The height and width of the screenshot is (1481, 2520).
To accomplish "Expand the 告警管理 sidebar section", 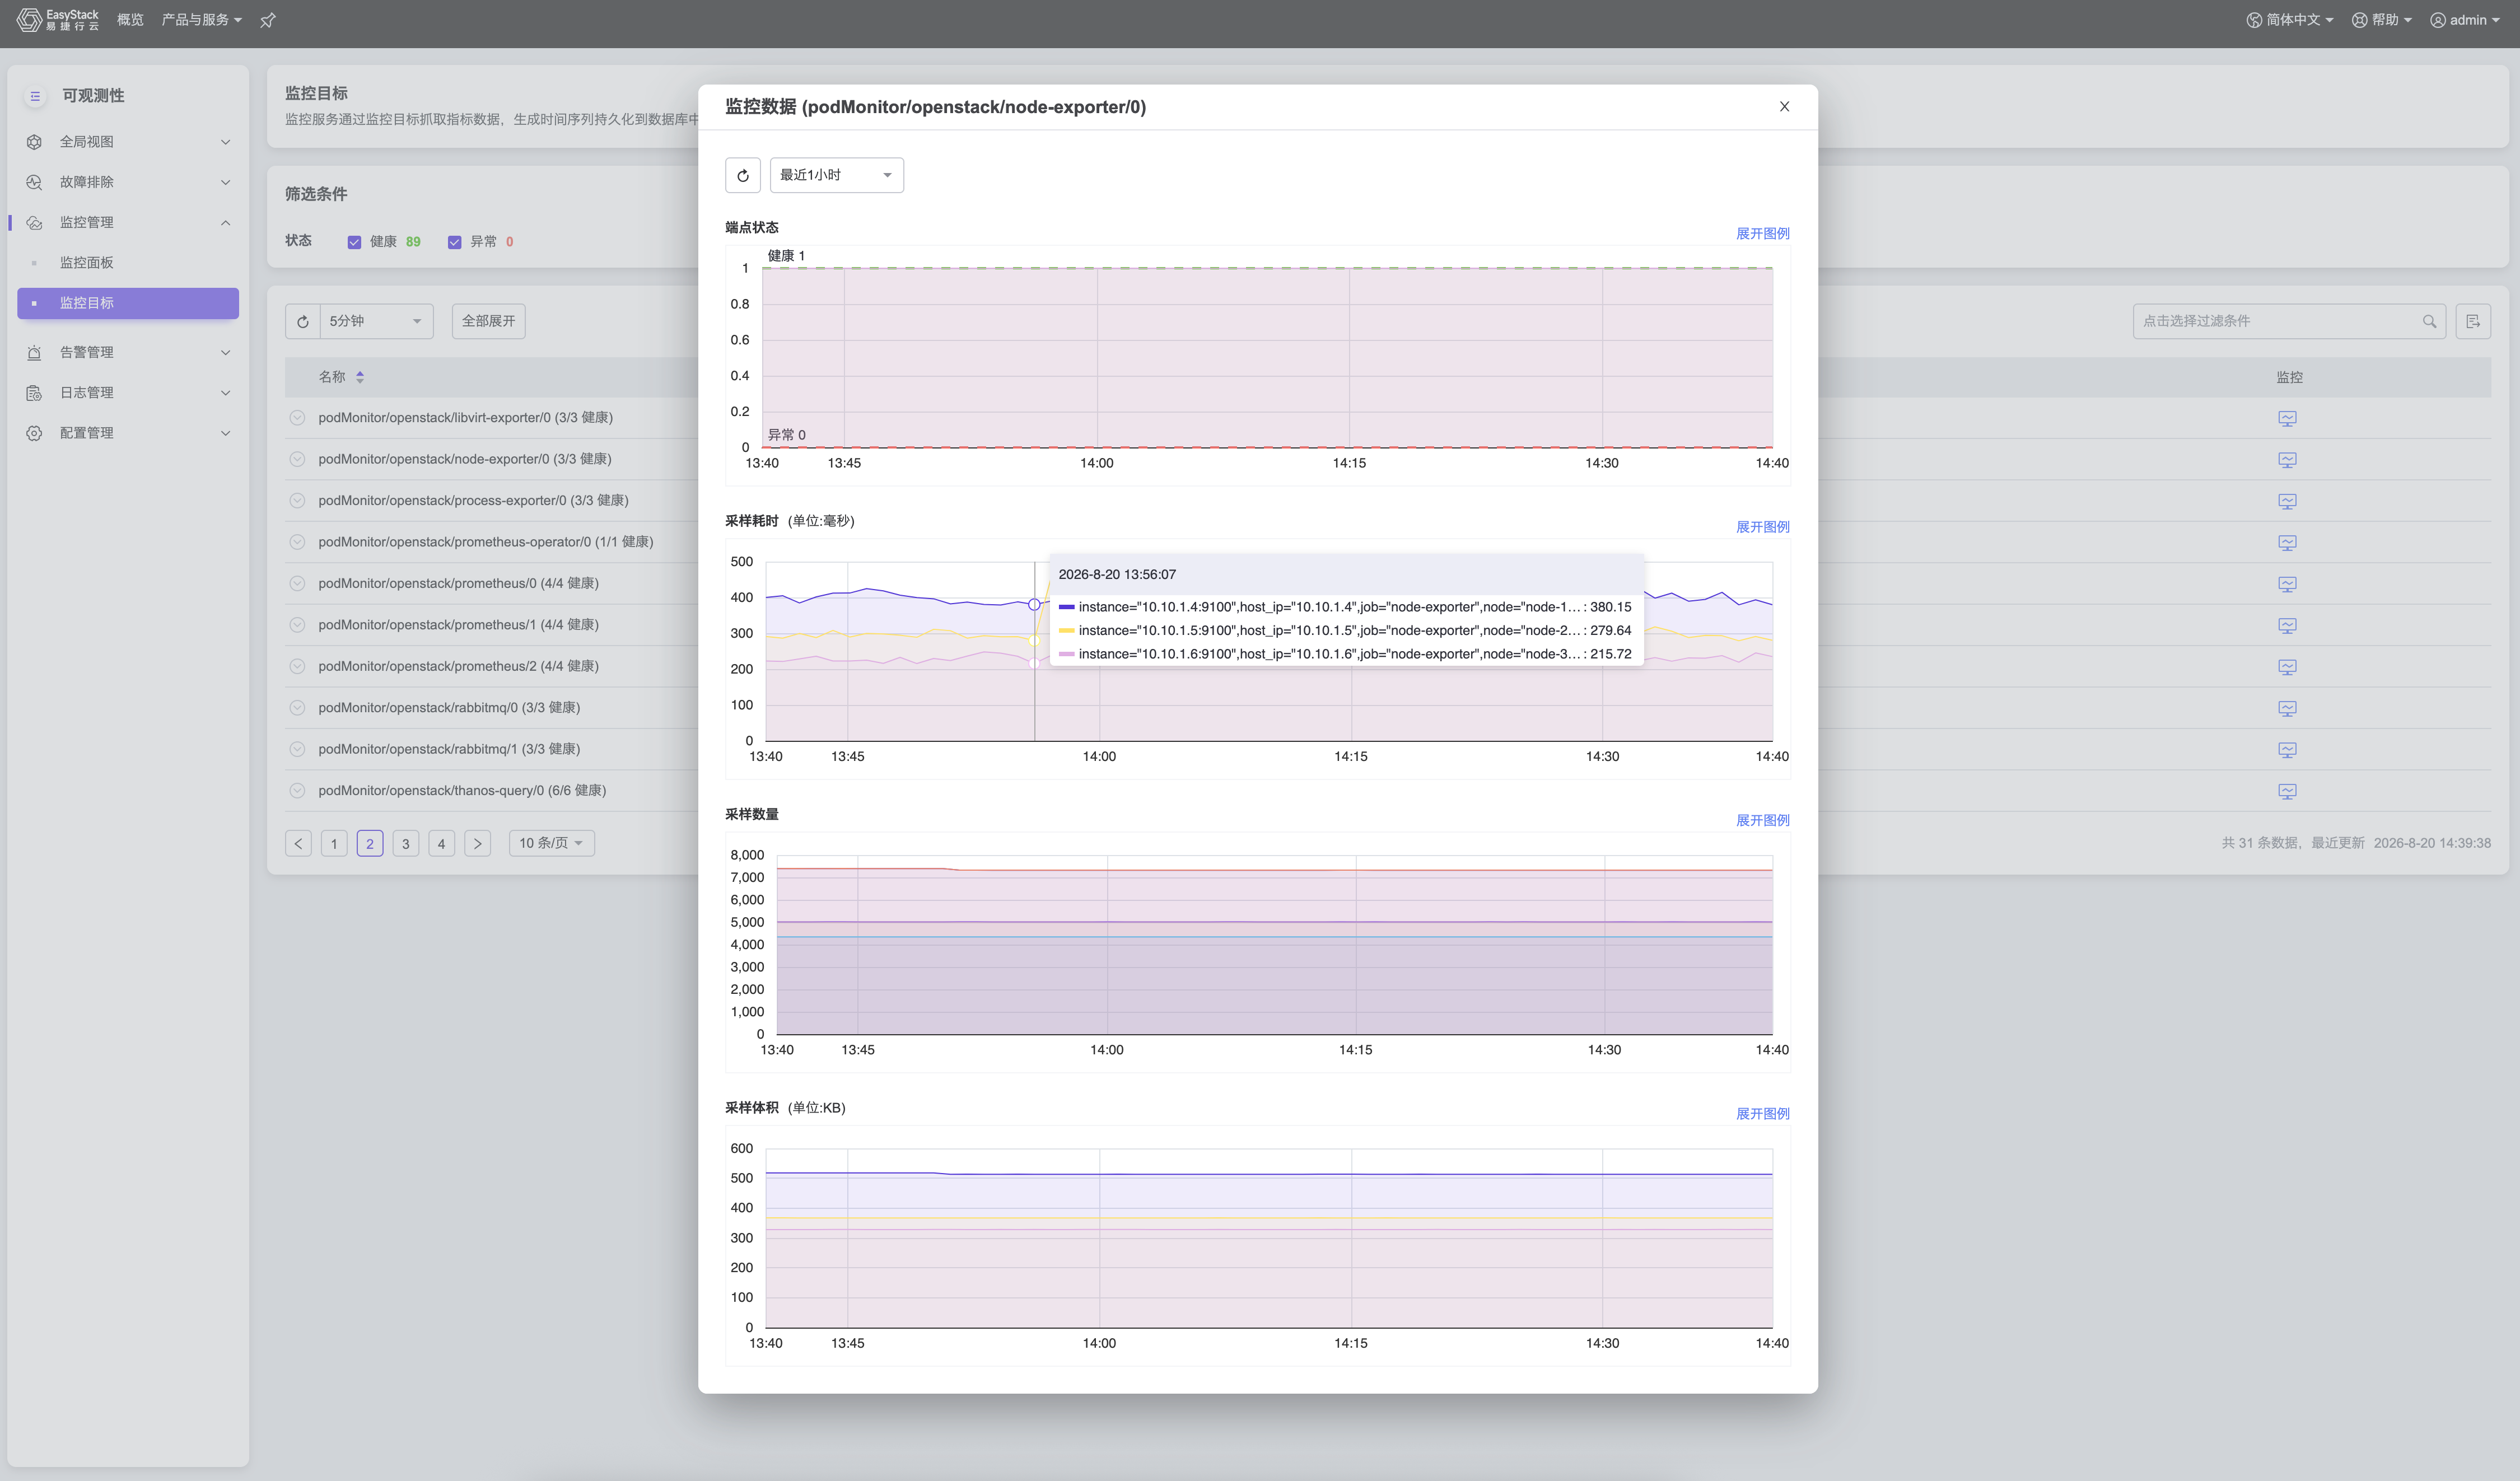I will click(128, 352).
